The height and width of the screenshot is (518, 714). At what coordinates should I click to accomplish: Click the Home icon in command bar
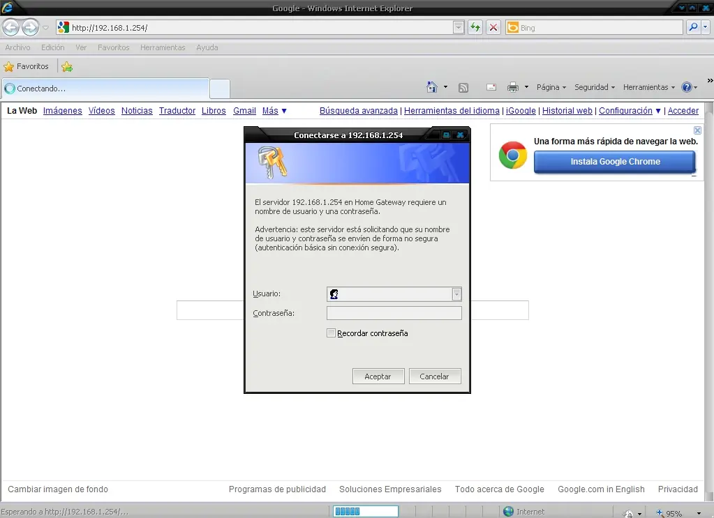tap(431, 87)
